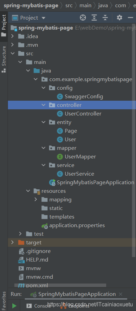Click the Structure tool window icon
This screenshot has height=311, width=136.
pos(3,70)
